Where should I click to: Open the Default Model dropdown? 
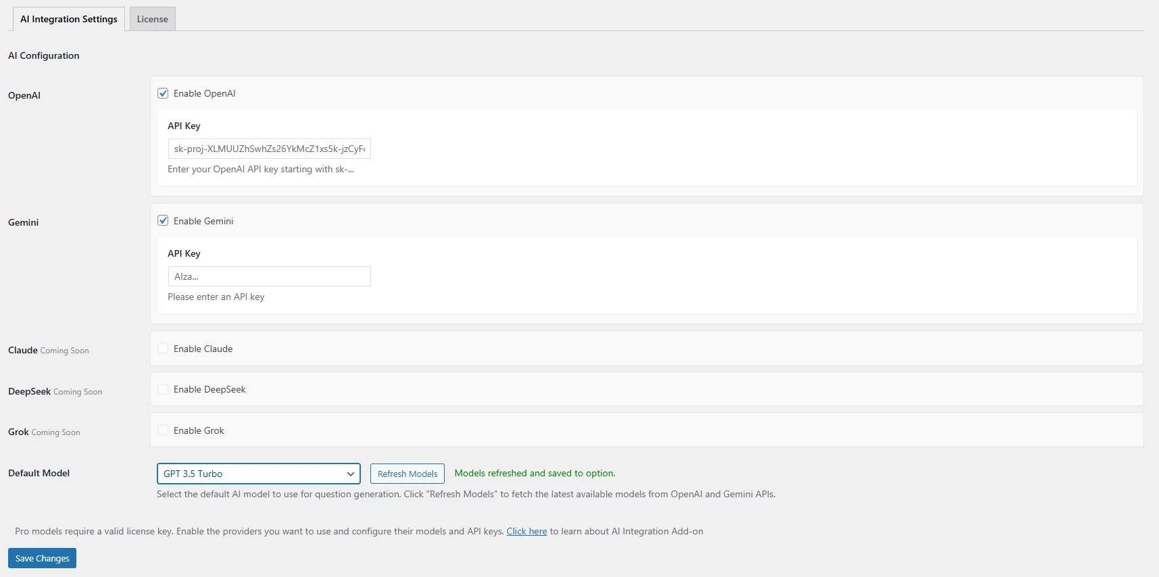click(259, 474)
